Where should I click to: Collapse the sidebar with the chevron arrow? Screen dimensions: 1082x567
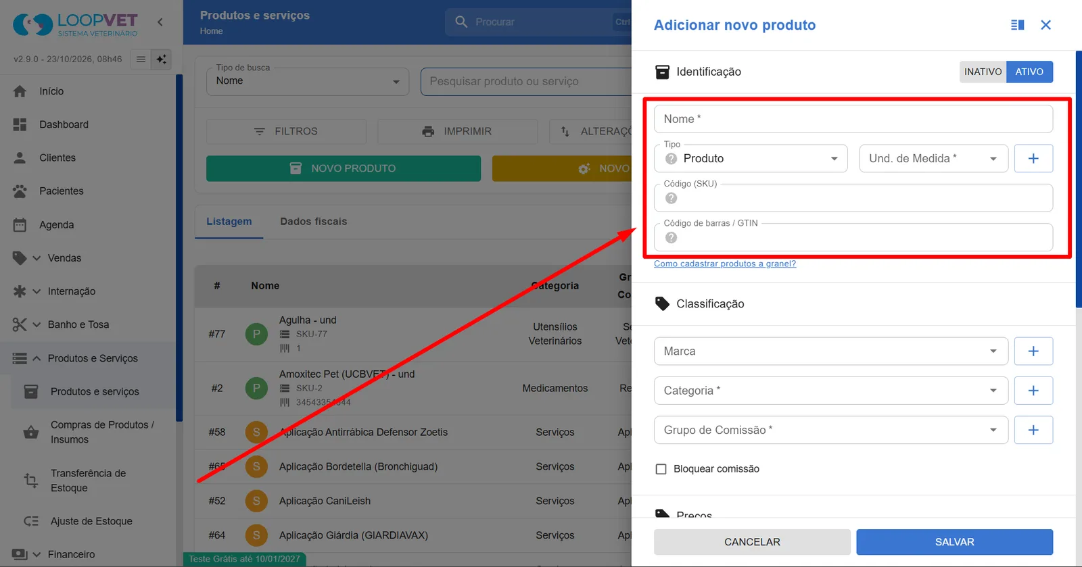160,22
